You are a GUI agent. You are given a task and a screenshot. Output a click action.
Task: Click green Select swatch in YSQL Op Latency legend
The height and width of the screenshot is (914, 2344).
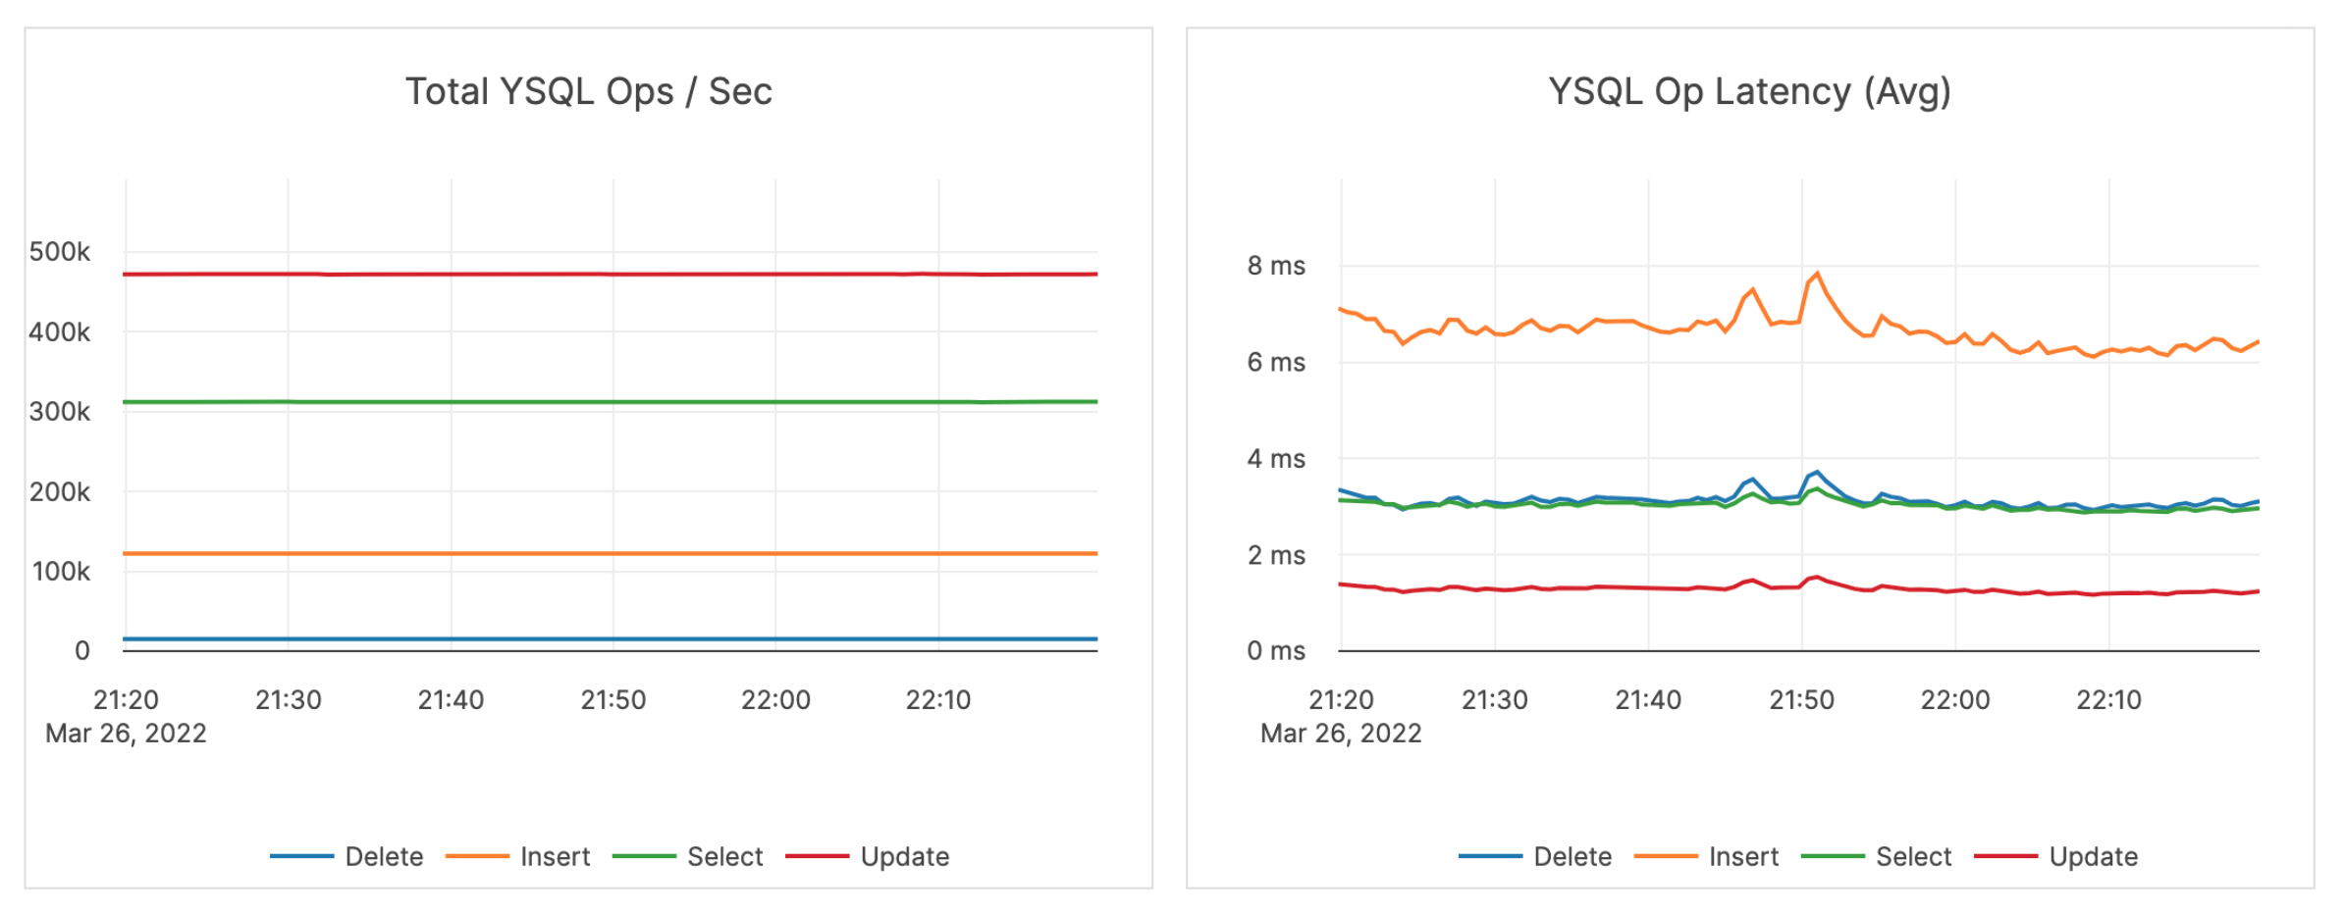[x=1833, y=857]
